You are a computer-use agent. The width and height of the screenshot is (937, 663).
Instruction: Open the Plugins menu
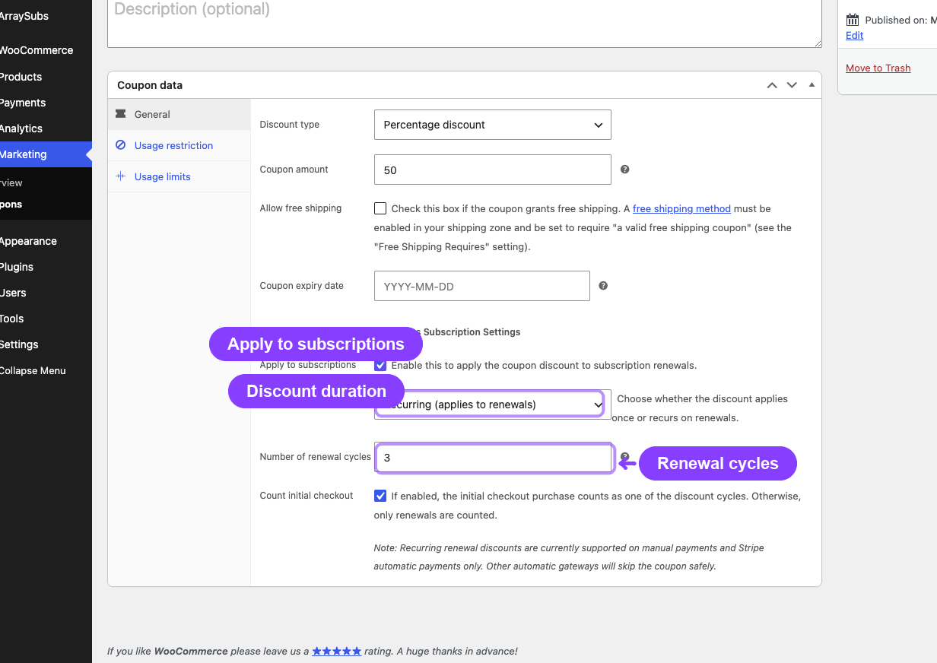(46, 267)
